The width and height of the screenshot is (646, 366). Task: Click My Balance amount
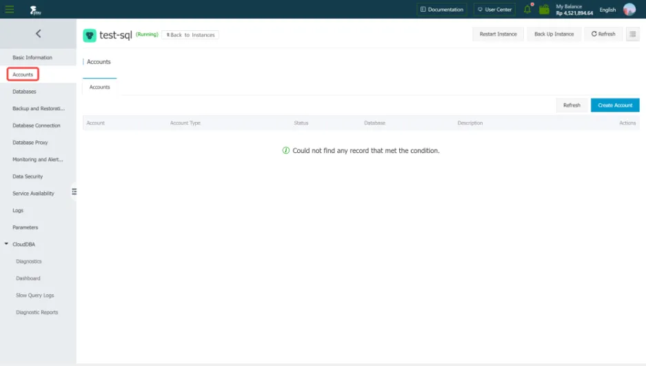pos(574,13)
